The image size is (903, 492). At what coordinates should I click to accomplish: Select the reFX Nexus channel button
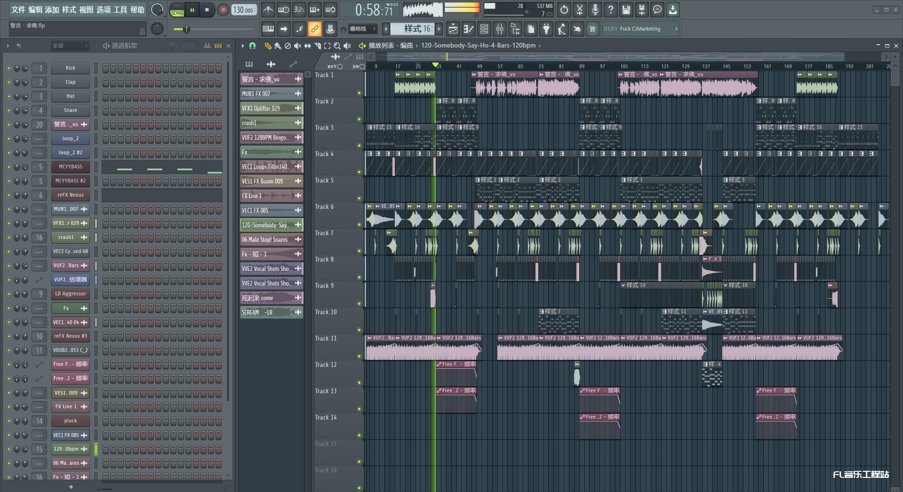pyautogui.click(x=71, y=195)
